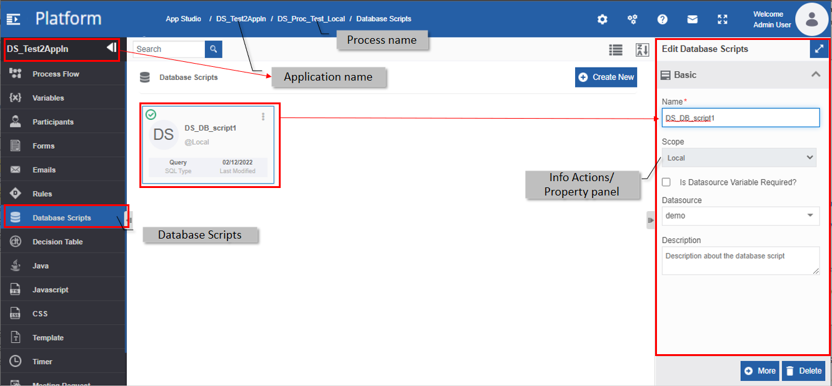Collapse sidebar using arrow beside DS_Test2AppIn
The width and height of the screenshot is (832, 386).
(111, 47)
